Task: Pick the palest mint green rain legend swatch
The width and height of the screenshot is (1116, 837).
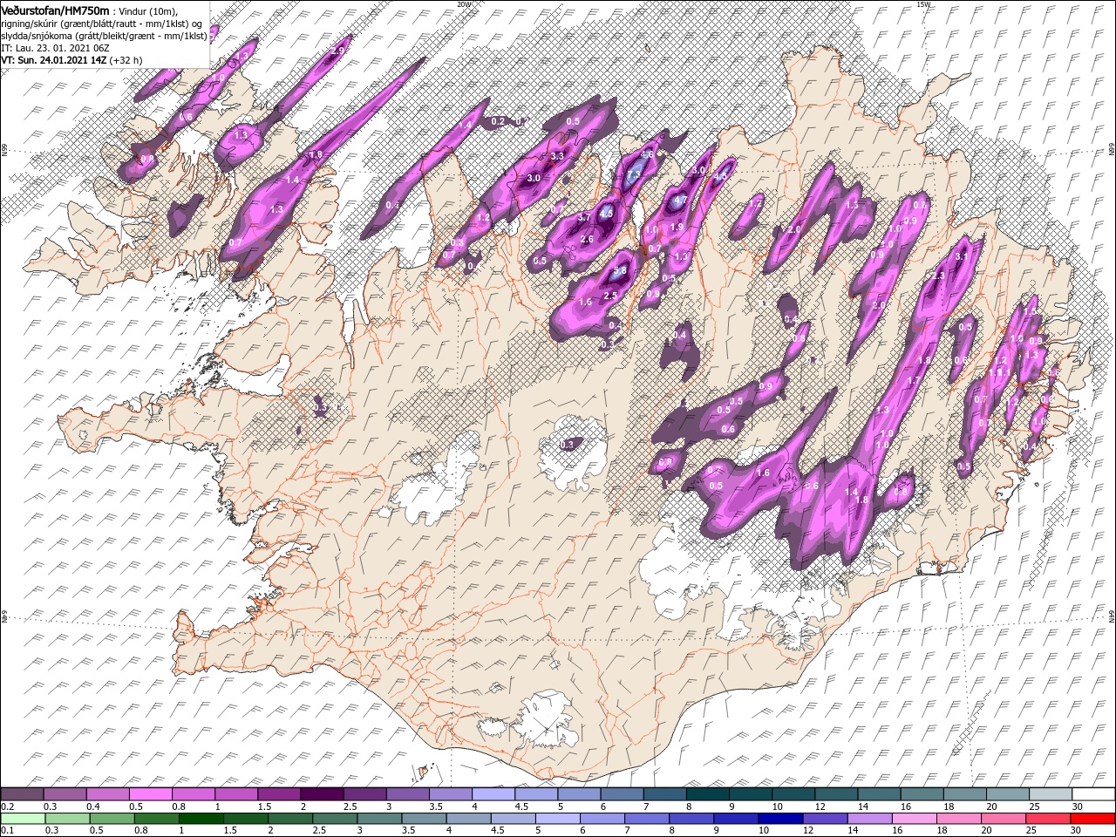Action: click(24, 819)
